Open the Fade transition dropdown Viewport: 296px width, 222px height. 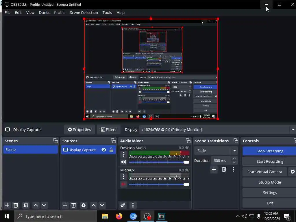click(x=216, y=151)
